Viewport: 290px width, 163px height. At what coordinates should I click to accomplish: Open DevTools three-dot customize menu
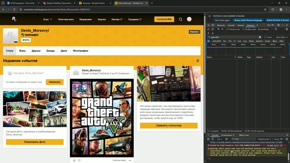283,25
